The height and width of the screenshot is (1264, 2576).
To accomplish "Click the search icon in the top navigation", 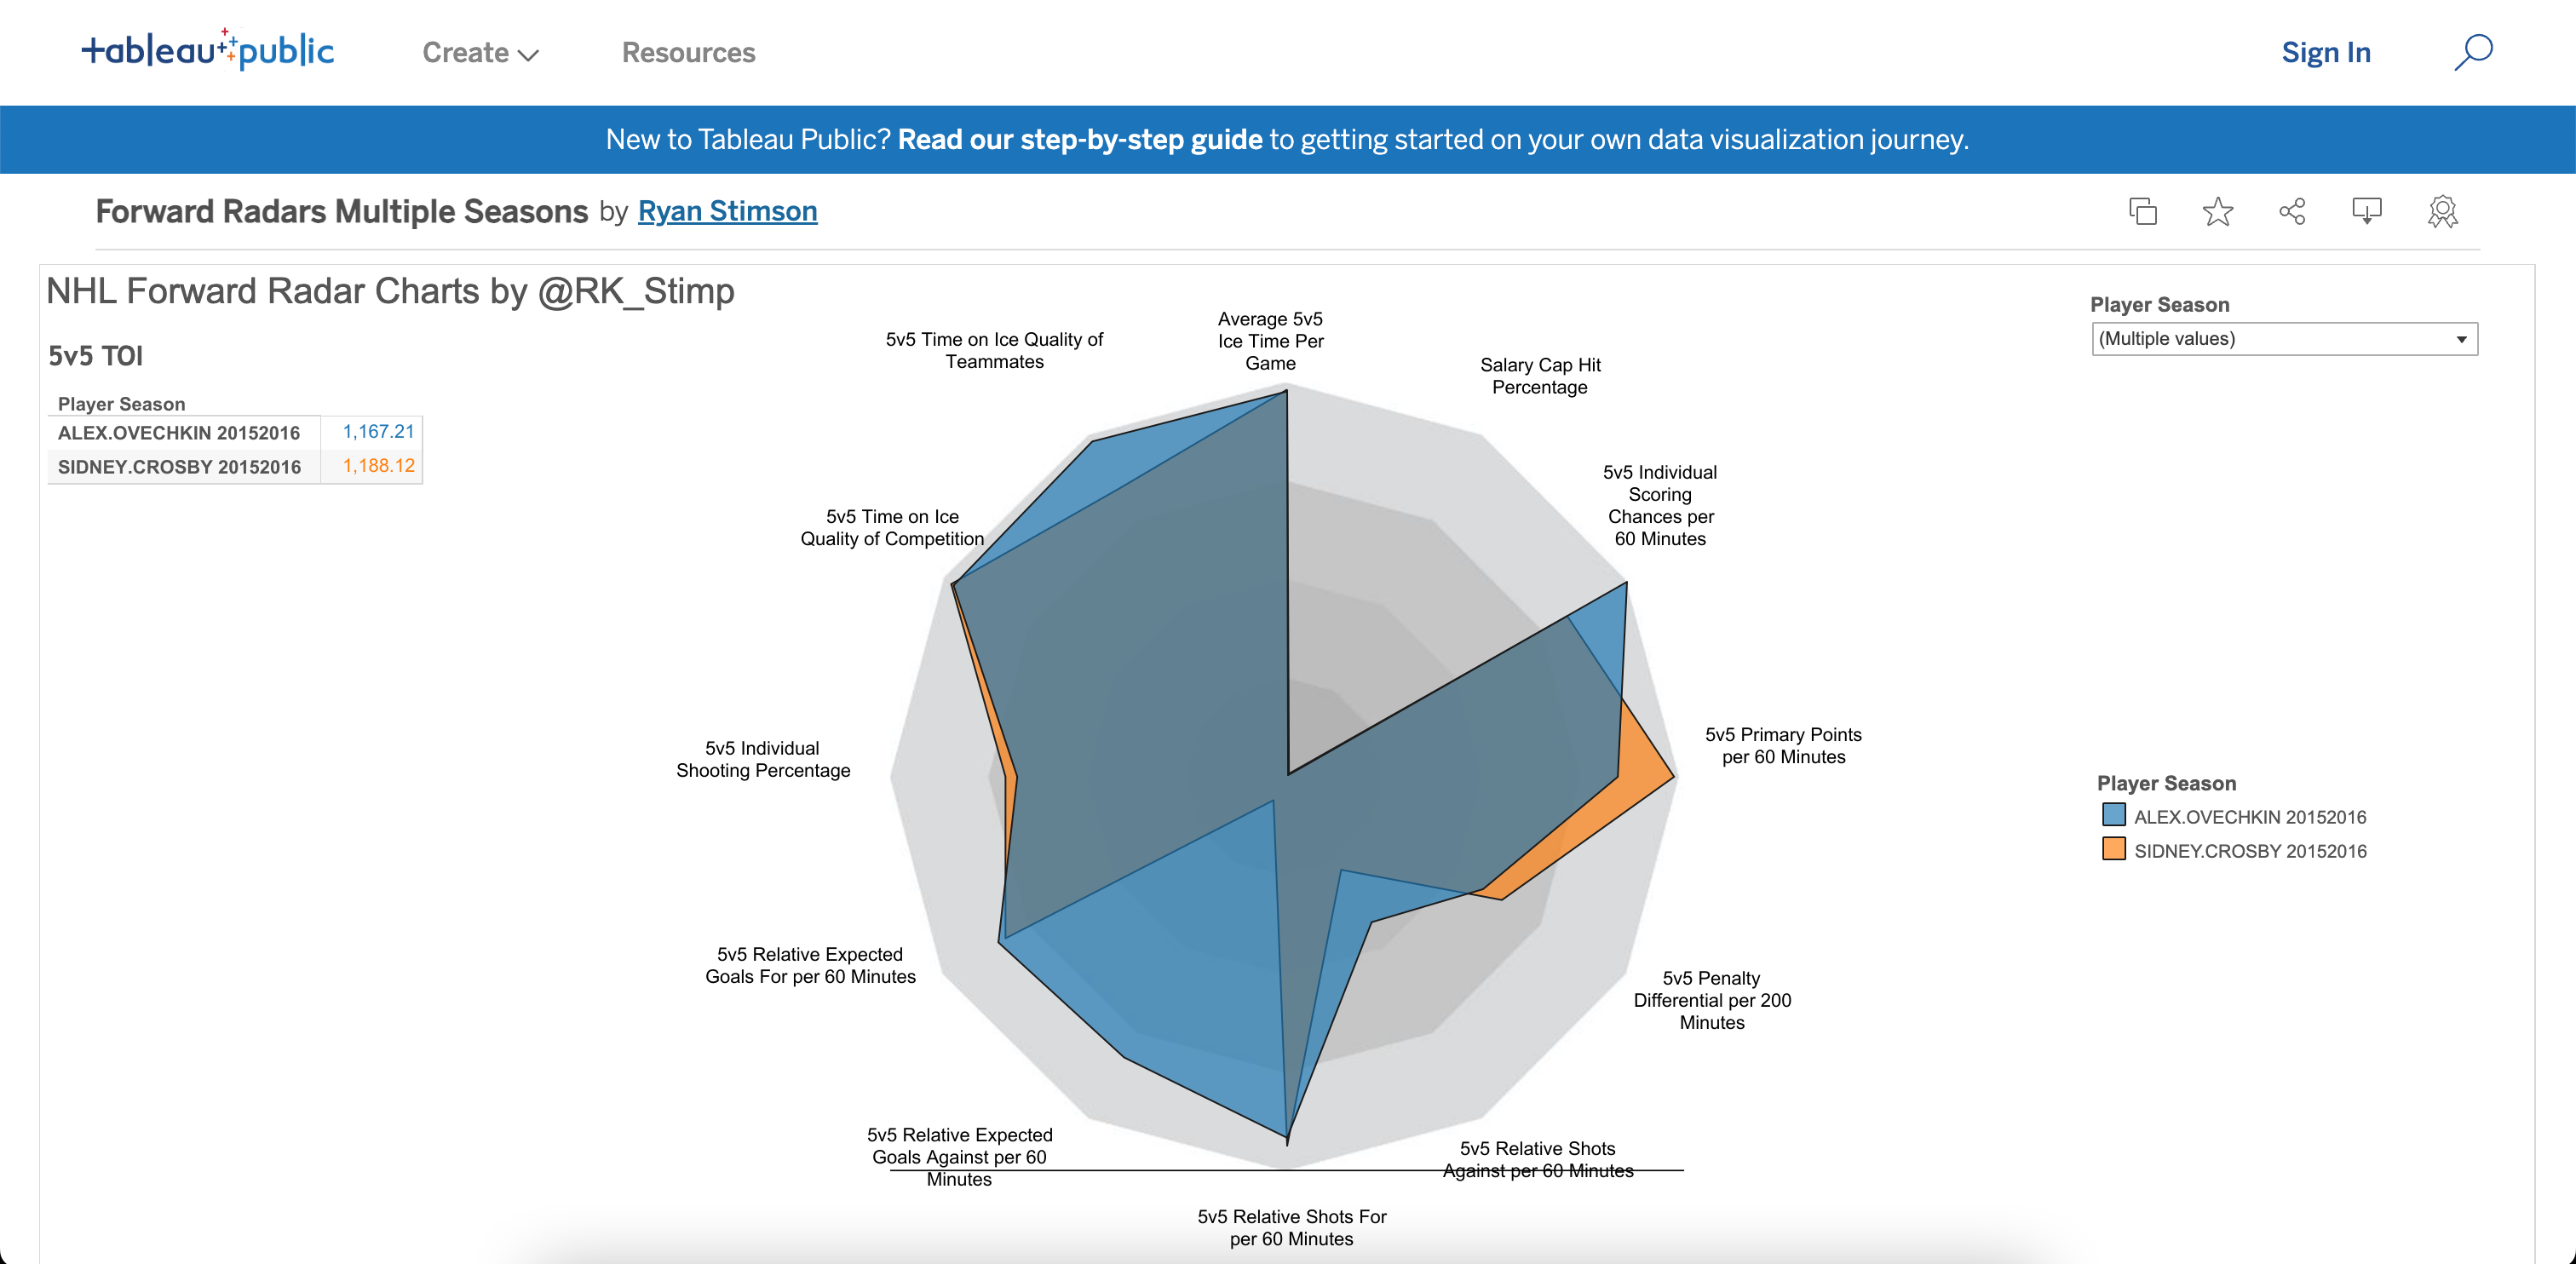I will point(2472,53).
